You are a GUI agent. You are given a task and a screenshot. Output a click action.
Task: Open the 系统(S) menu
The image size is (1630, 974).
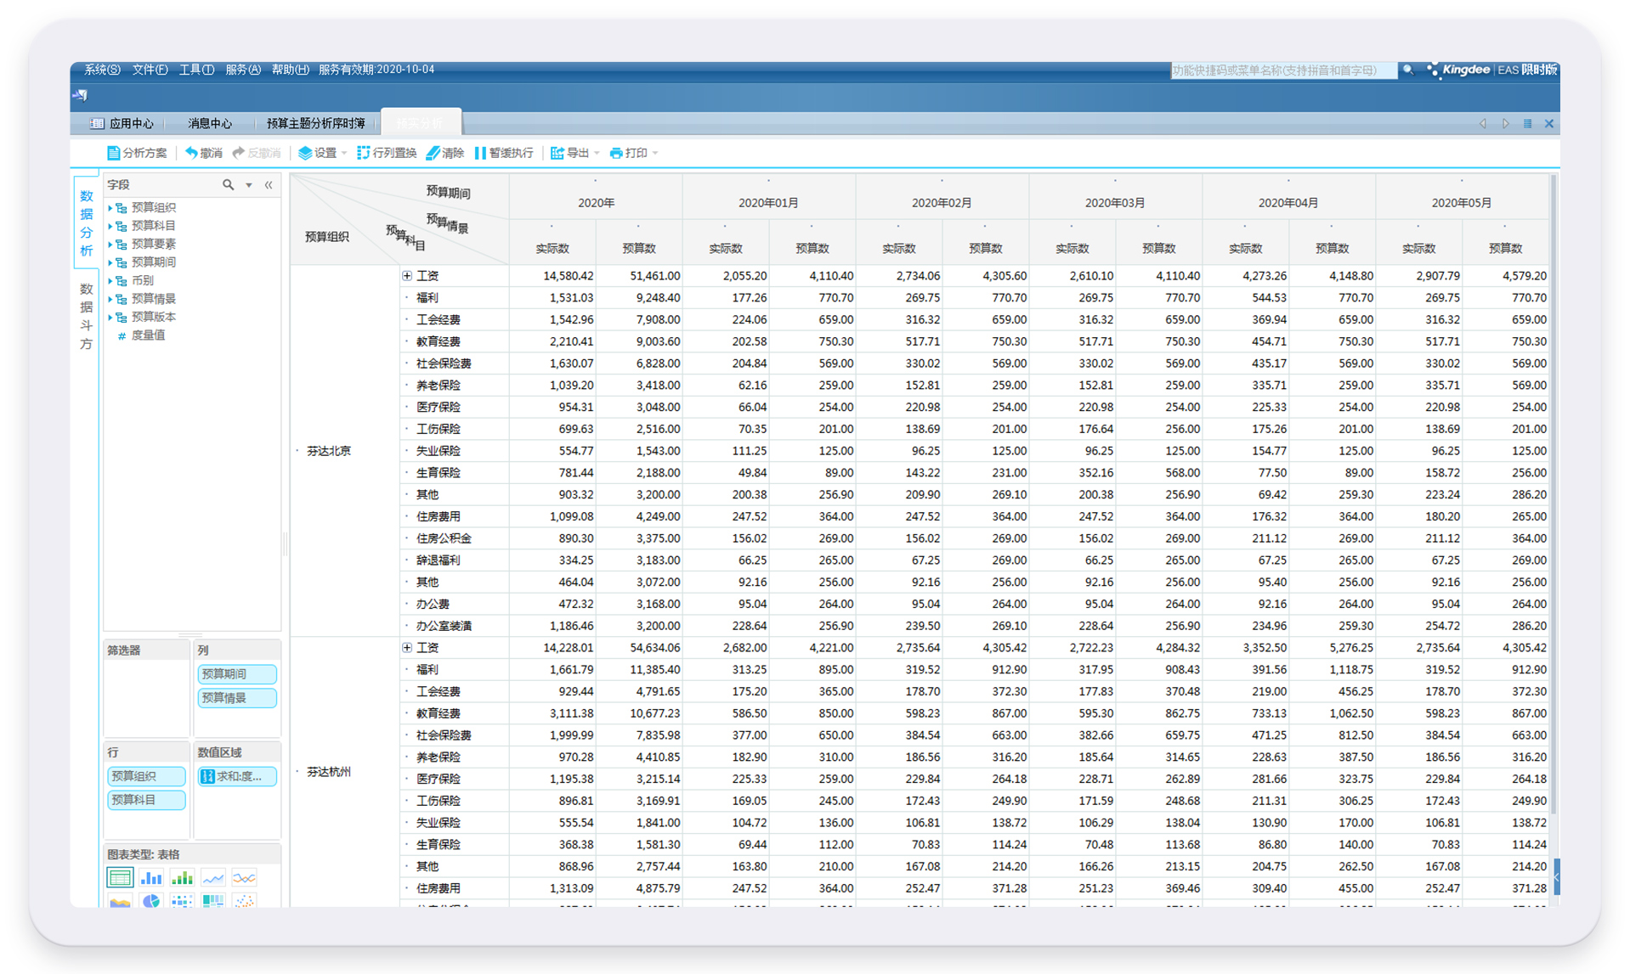click(102, 70)
